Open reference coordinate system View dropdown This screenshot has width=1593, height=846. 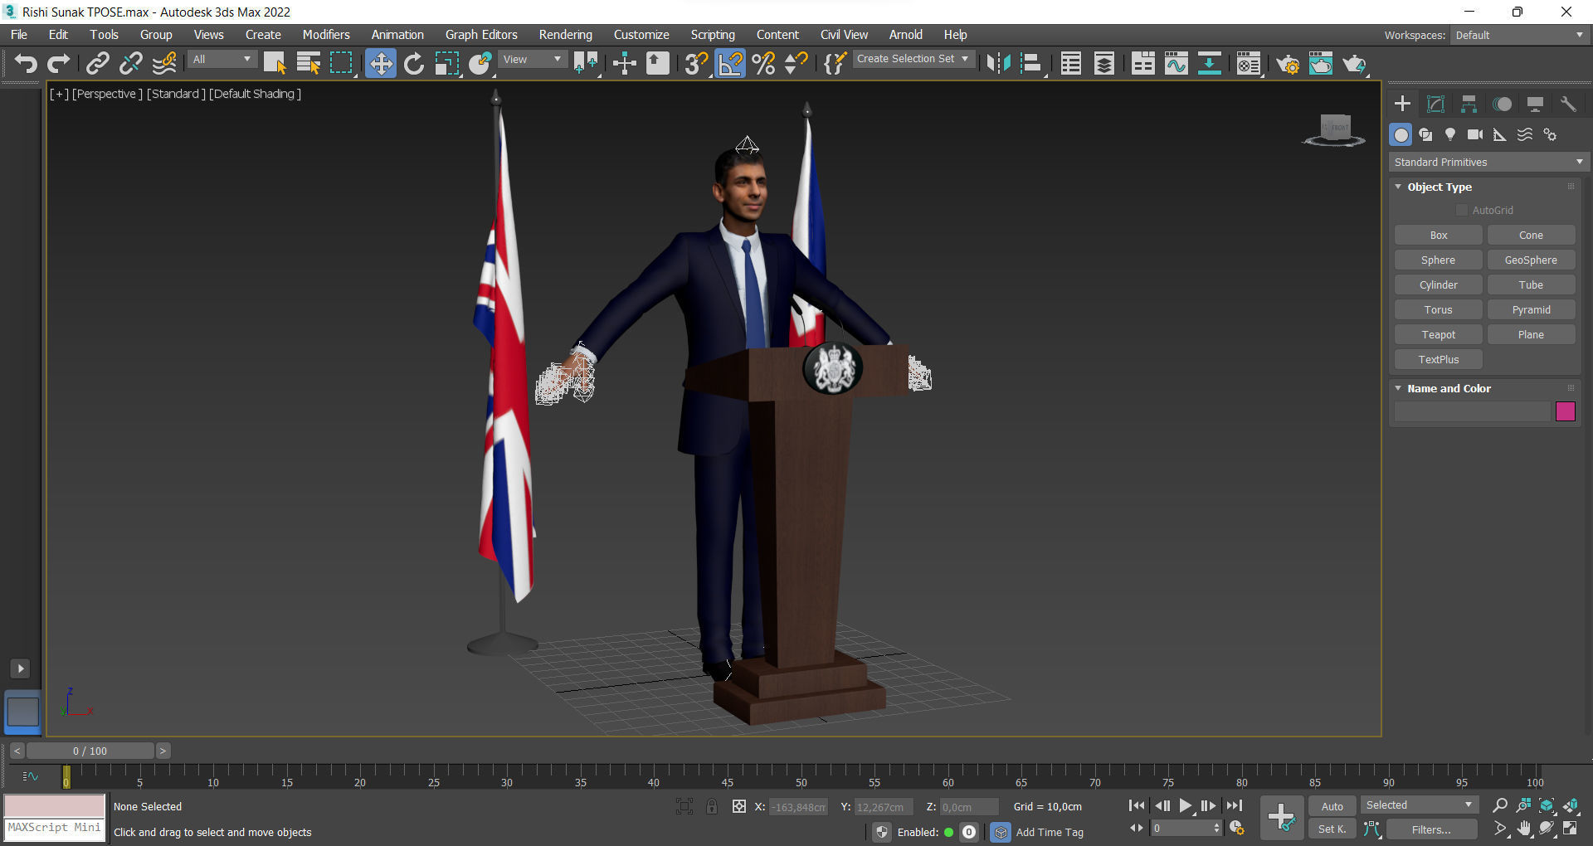pyautogui.click(x=533, y=60)
